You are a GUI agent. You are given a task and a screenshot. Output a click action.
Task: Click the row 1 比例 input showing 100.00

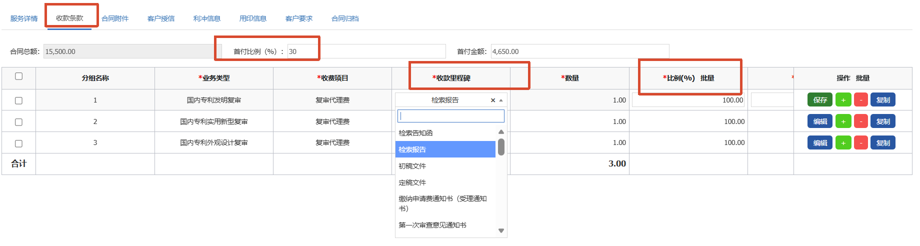(688, 100)
